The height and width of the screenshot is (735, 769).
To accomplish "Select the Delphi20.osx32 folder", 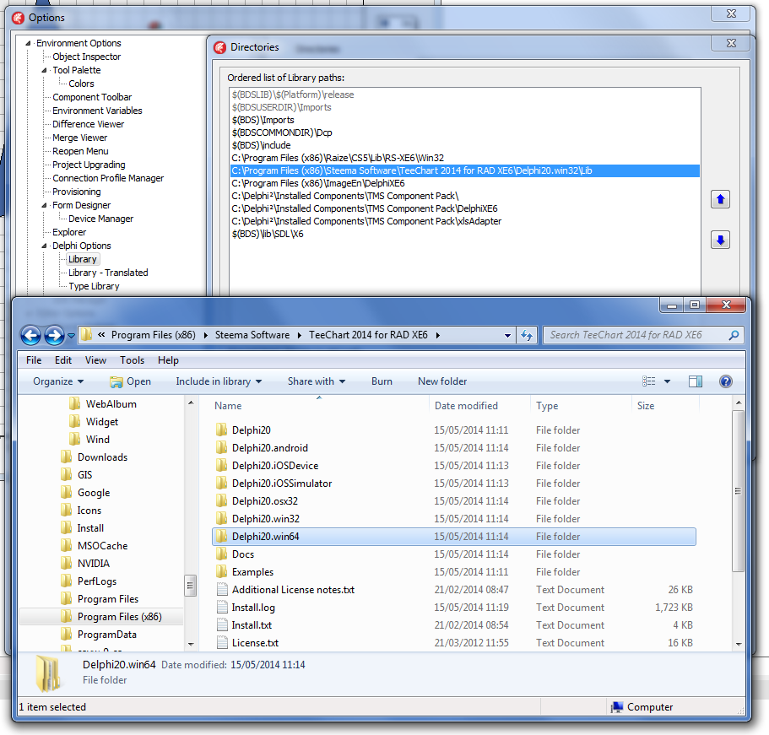I will (265, 500).
